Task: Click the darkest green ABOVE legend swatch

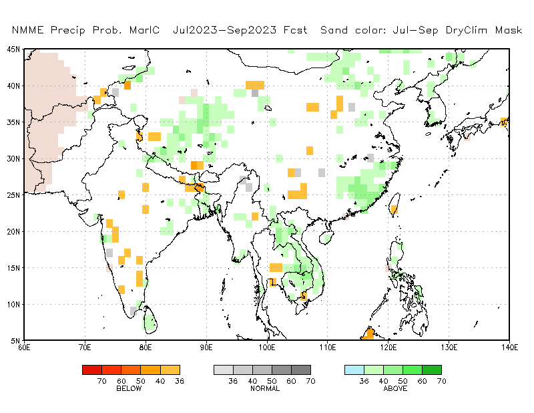Action: 432,370
